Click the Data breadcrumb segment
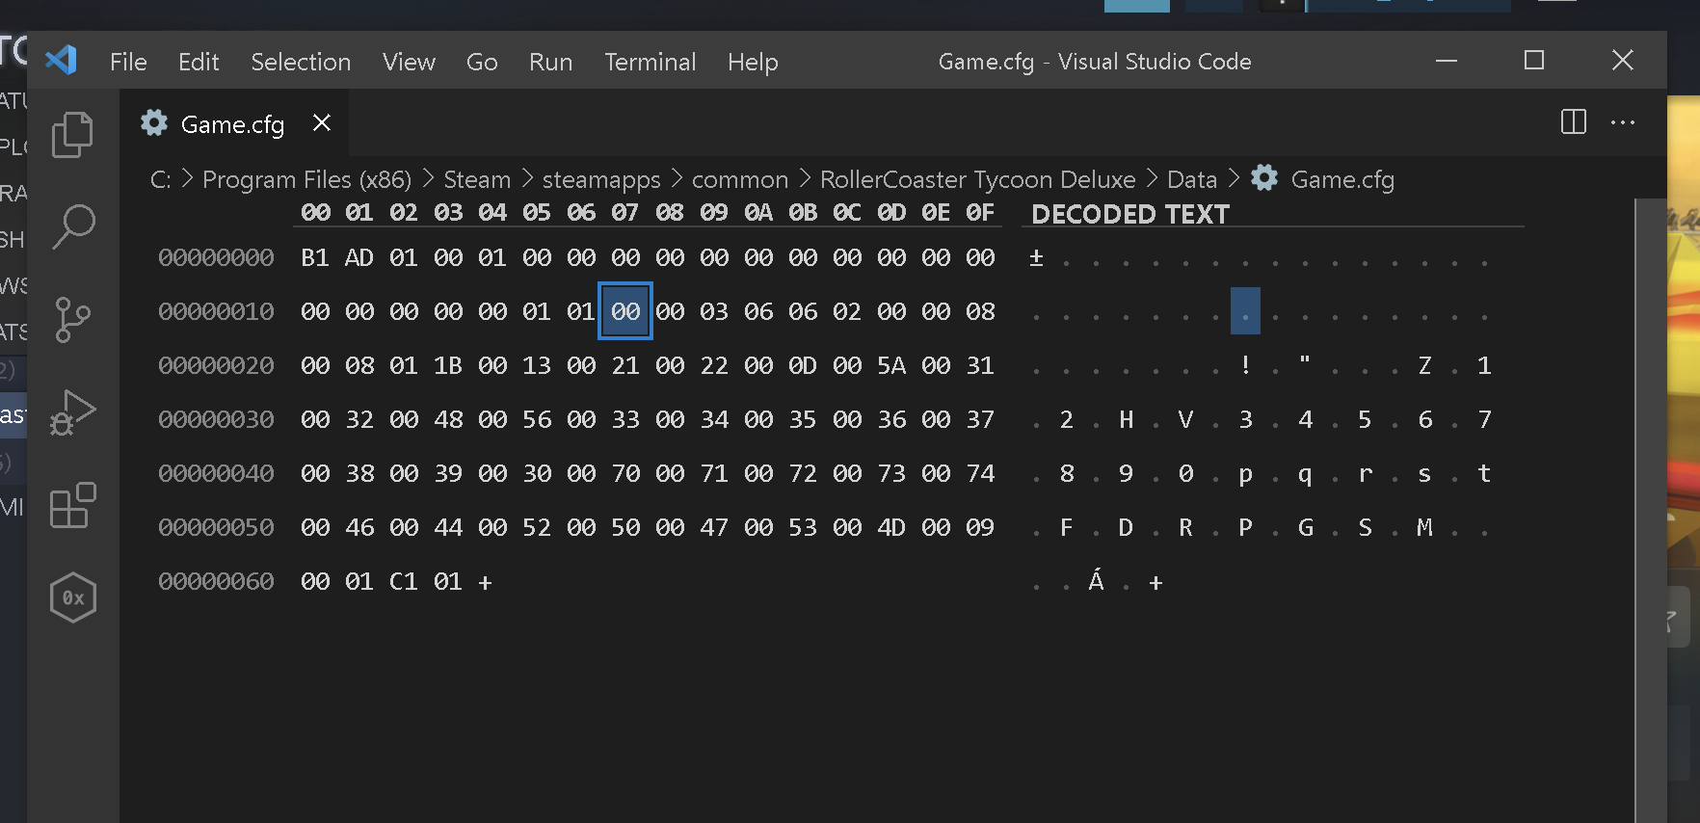 [x=1192, y=179]
